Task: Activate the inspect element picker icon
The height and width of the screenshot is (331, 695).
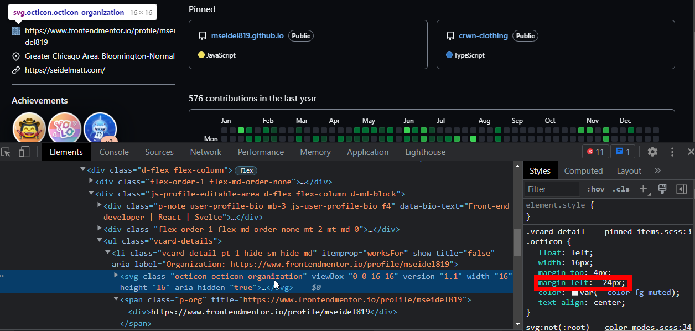Action: coord(6,152)
